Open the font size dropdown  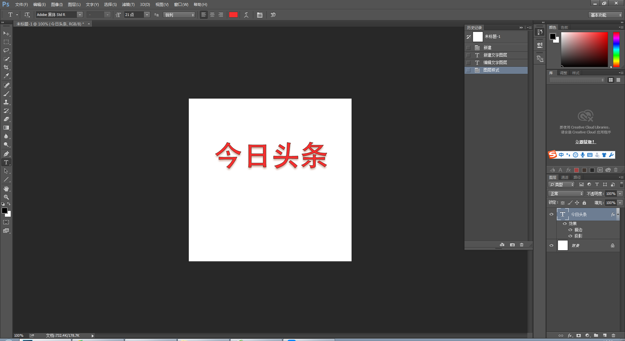pos(147,15)
